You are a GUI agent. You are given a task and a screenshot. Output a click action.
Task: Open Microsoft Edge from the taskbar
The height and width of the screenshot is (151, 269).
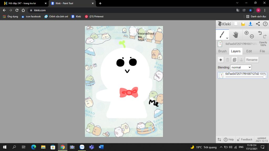click(x=33, y=147)
